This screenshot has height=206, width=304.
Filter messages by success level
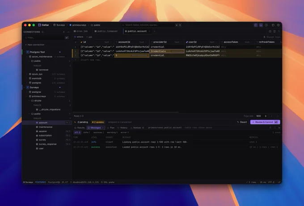(x=98, y=132)
